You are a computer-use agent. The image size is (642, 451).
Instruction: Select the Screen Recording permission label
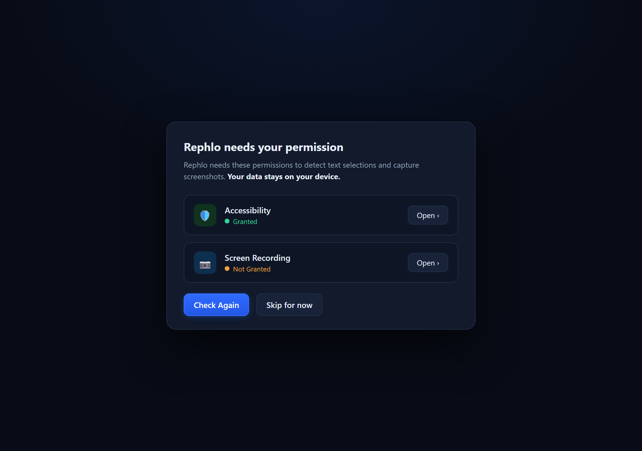coord(257,258)
